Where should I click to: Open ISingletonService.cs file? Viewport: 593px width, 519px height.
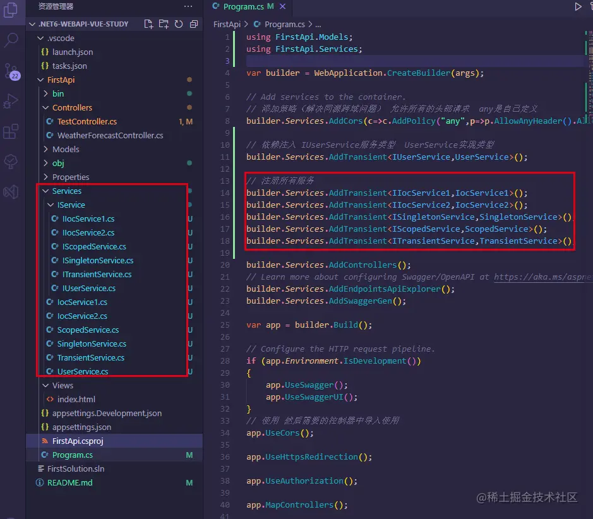click(x=114, y=260)
